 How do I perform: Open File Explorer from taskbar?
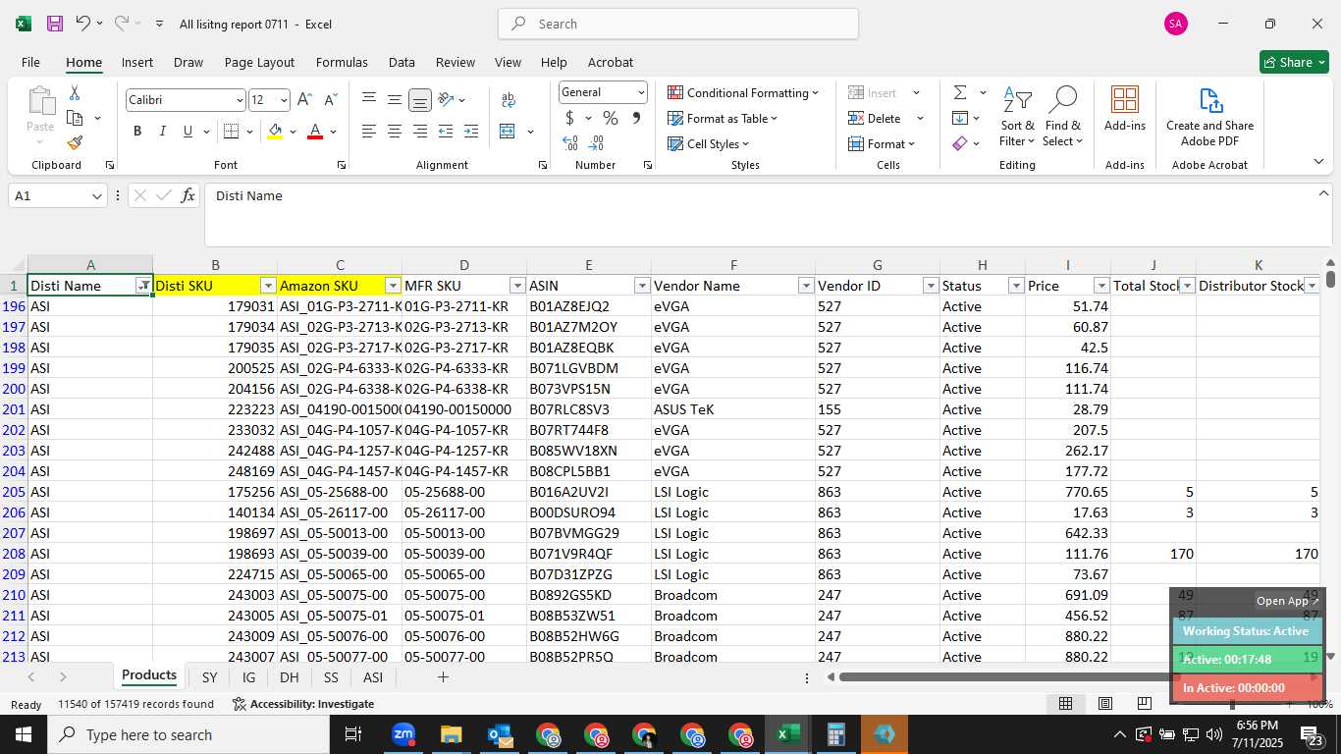451,734
